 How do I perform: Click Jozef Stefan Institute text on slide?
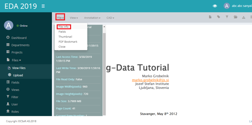click(x=152, y=84)
